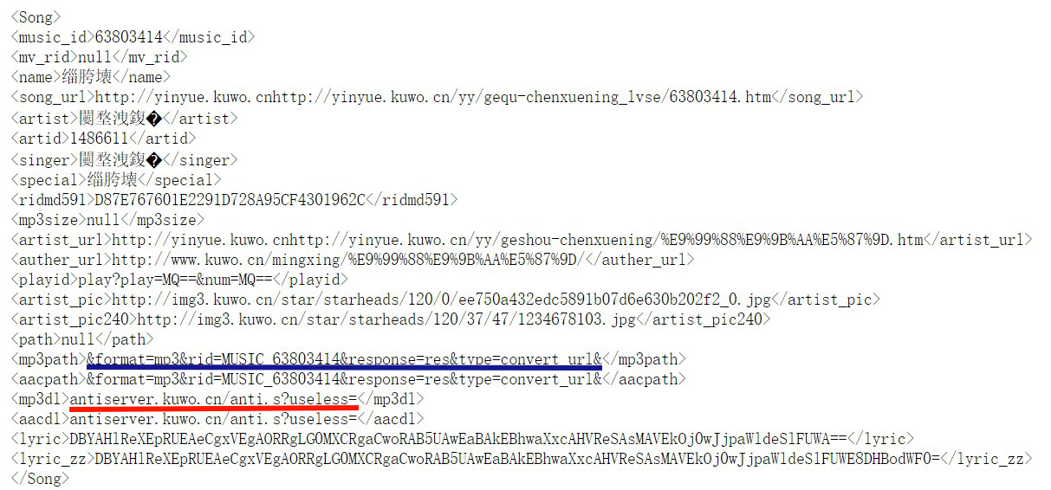Click the opening Song tag

tap(36, 17)
